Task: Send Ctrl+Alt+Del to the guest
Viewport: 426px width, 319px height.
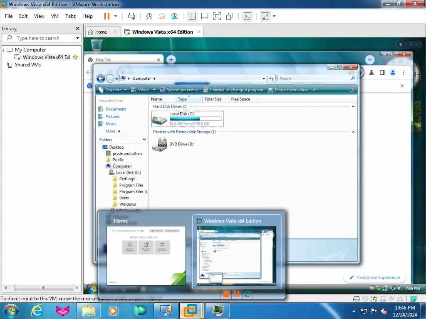Action: [x=131, y=16]
